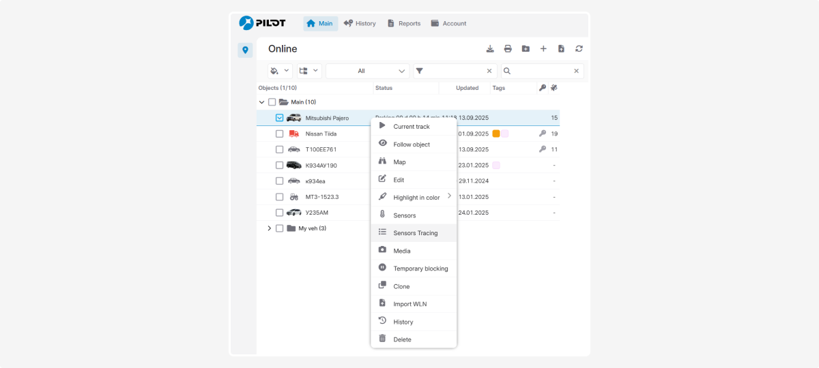
Task: Choose Temporary blocking in context menu
Action: 420,269
